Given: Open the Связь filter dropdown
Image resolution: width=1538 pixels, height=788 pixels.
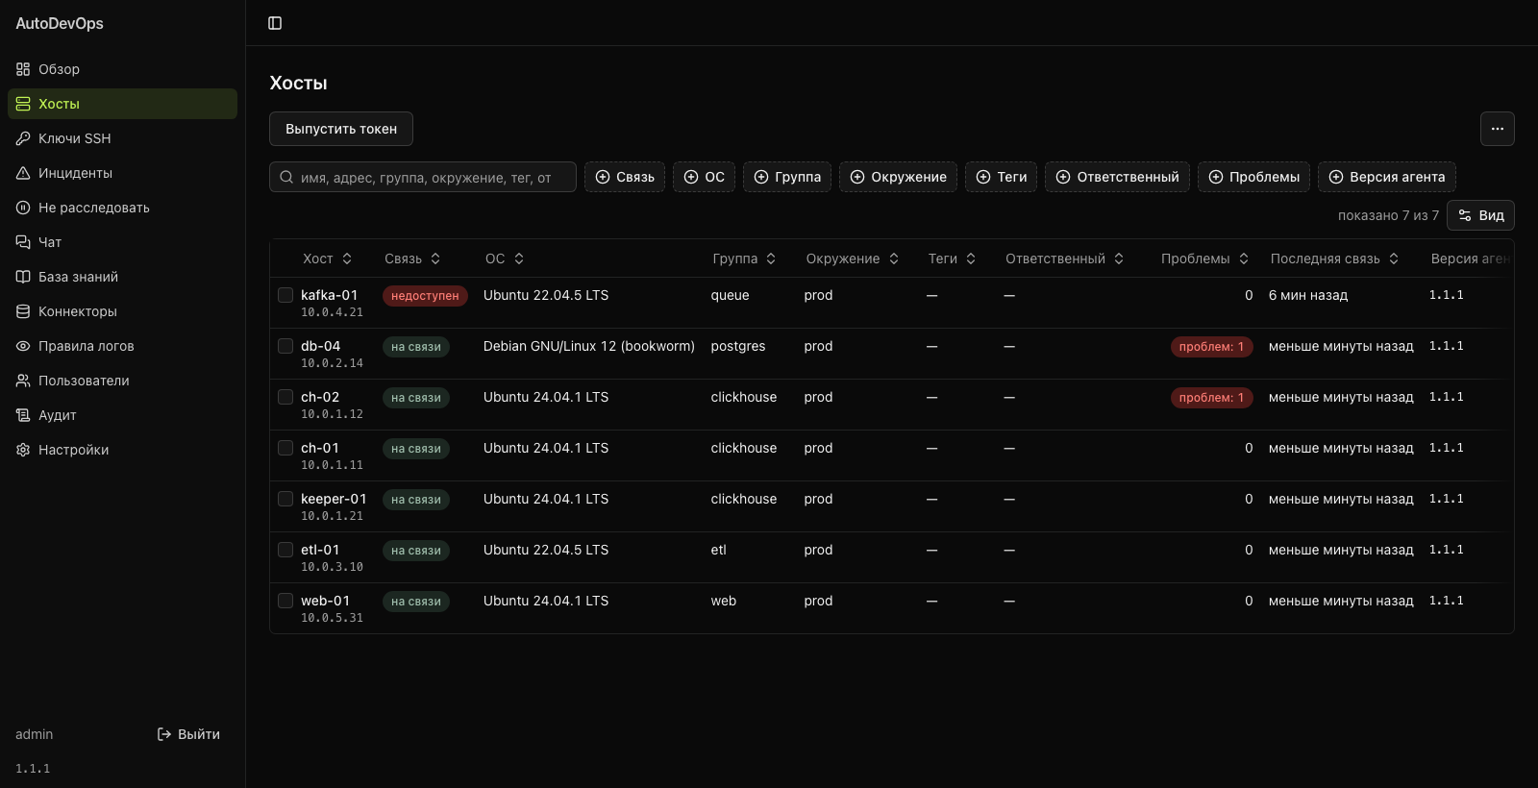Looking at the screenshot, I should click(x=625, y=177).
